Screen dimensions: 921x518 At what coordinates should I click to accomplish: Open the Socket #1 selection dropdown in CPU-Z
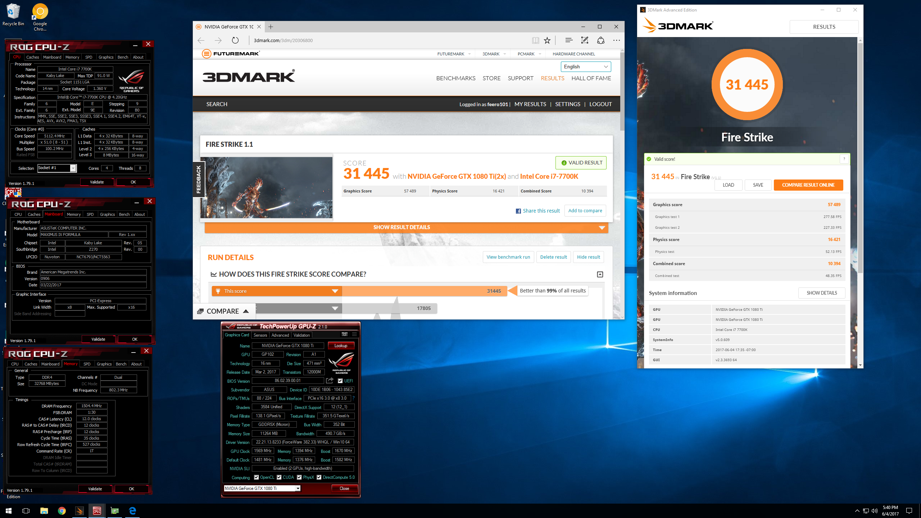[57, 168]
